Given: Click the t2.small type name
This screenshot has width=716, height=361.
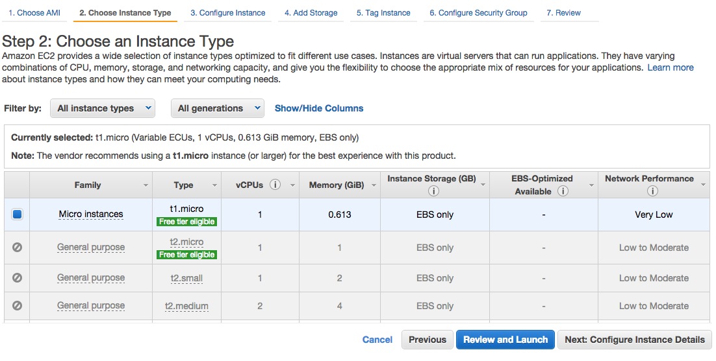Looking at the screenshot, I should [x=186, y=278].
